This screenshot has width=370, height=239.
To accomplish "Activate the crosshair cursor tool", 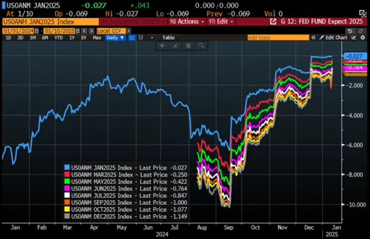I will coord(162,45).
